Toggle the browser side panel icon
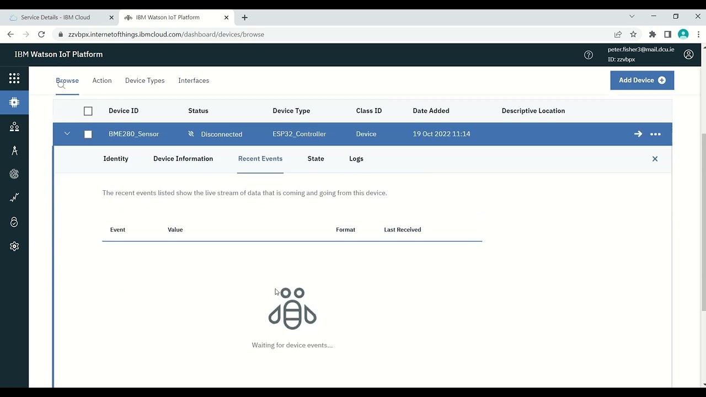The image size is (706, 397). 667,34
